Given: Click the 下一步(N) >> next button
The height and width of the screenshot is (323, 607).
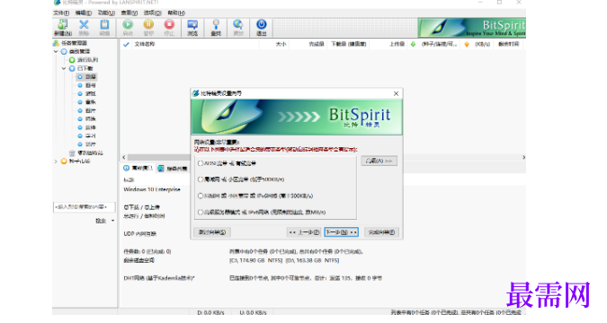Looking at the screenshot, I should pos(341,232).
